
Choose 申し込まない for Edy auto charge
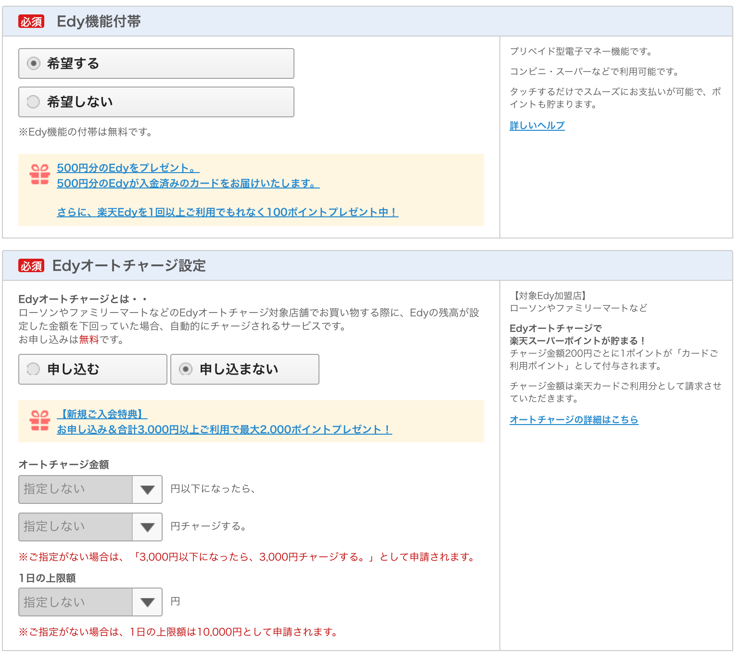coord(244,369)
